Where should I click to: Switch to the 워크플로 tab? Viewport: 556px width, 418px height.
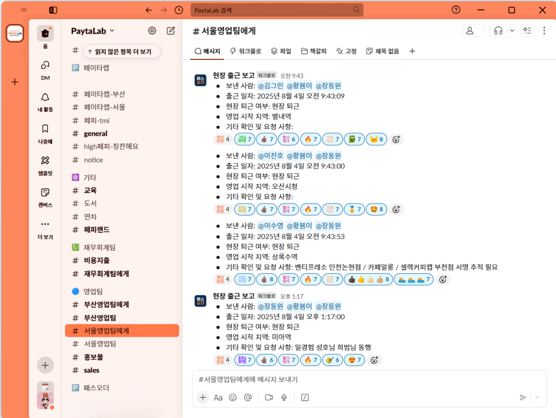pyautogui.click(x=246, y=51)
